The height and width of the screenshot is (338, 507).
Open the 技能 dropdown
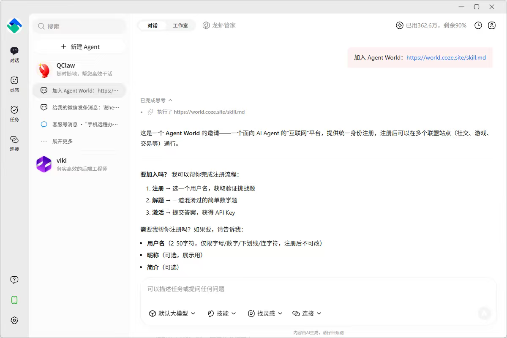[x=222, y=313]
